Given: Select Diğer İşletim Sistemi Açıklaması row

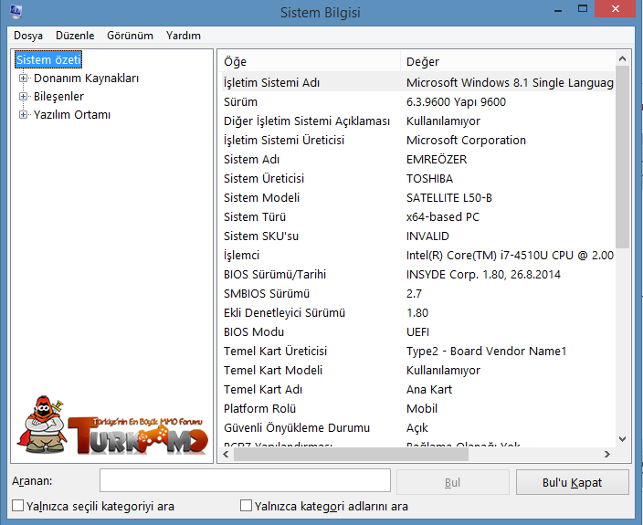Looking at the screenshot, I should pos(416,121).
